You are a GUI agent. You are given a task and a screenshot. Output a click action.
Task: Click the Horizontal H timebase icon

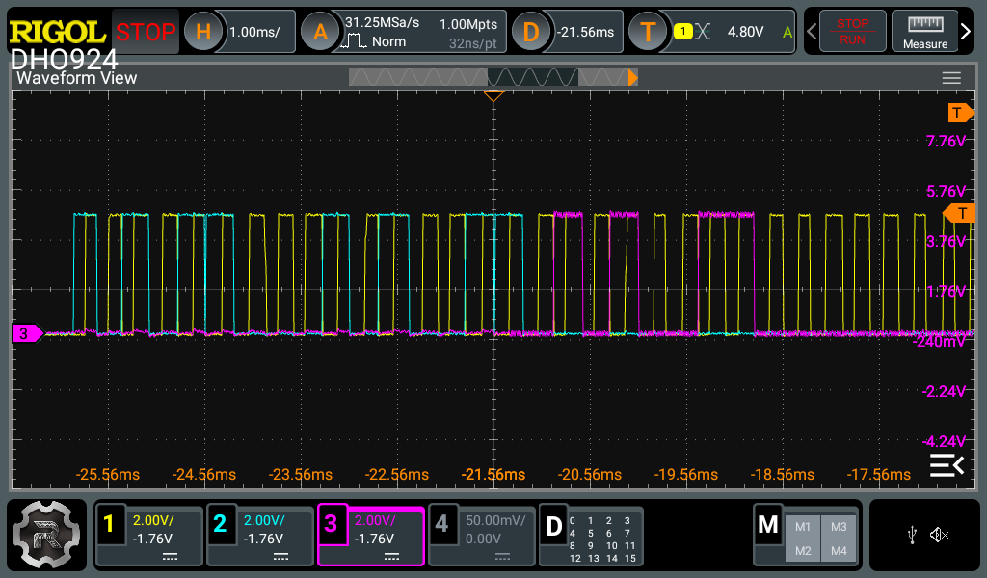202,32
